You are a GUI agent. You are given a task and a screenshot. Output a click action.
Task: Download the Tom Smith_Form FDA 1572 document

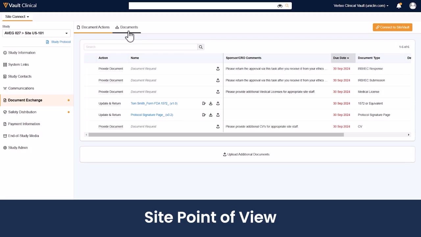(x=211, y=103)
